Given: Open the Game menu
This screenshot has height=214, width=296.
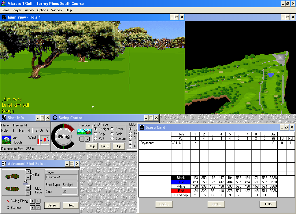Looking at the screenshot, I should tap(5, 10).
